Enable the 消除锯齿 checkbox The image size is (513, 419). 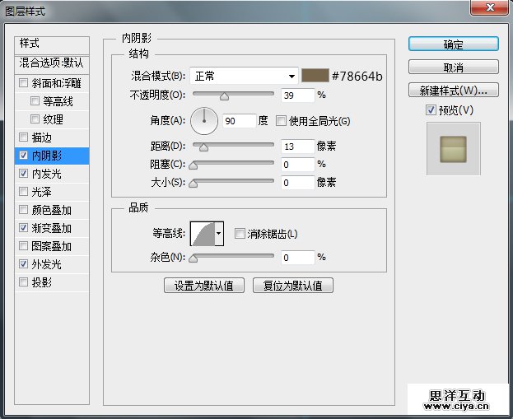pos(240,235)
